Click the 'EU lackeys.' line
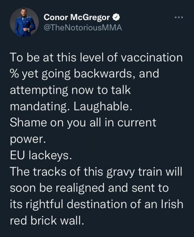 [x=41, y=155]
